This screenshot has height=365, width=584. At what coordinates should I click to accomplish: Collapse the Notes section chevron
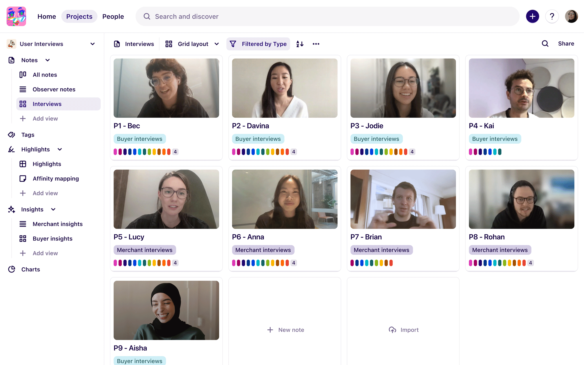48,60
